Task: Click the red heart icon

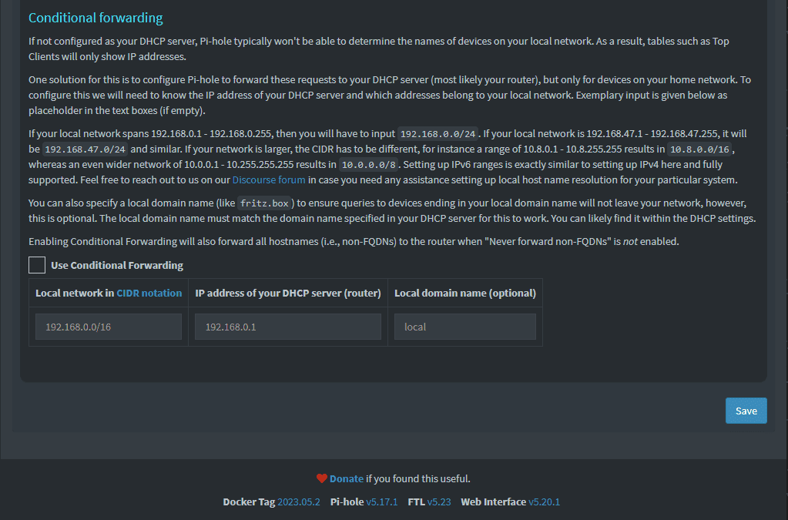Action: click(322, 478)
